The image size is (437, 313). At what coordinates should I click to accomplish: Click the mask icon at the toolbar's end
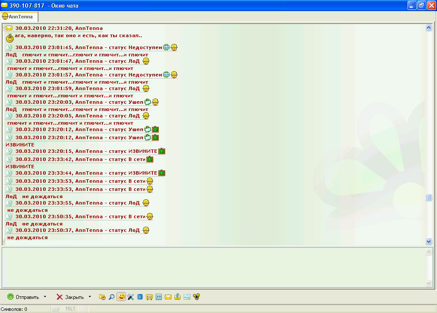tap(196, 296)
